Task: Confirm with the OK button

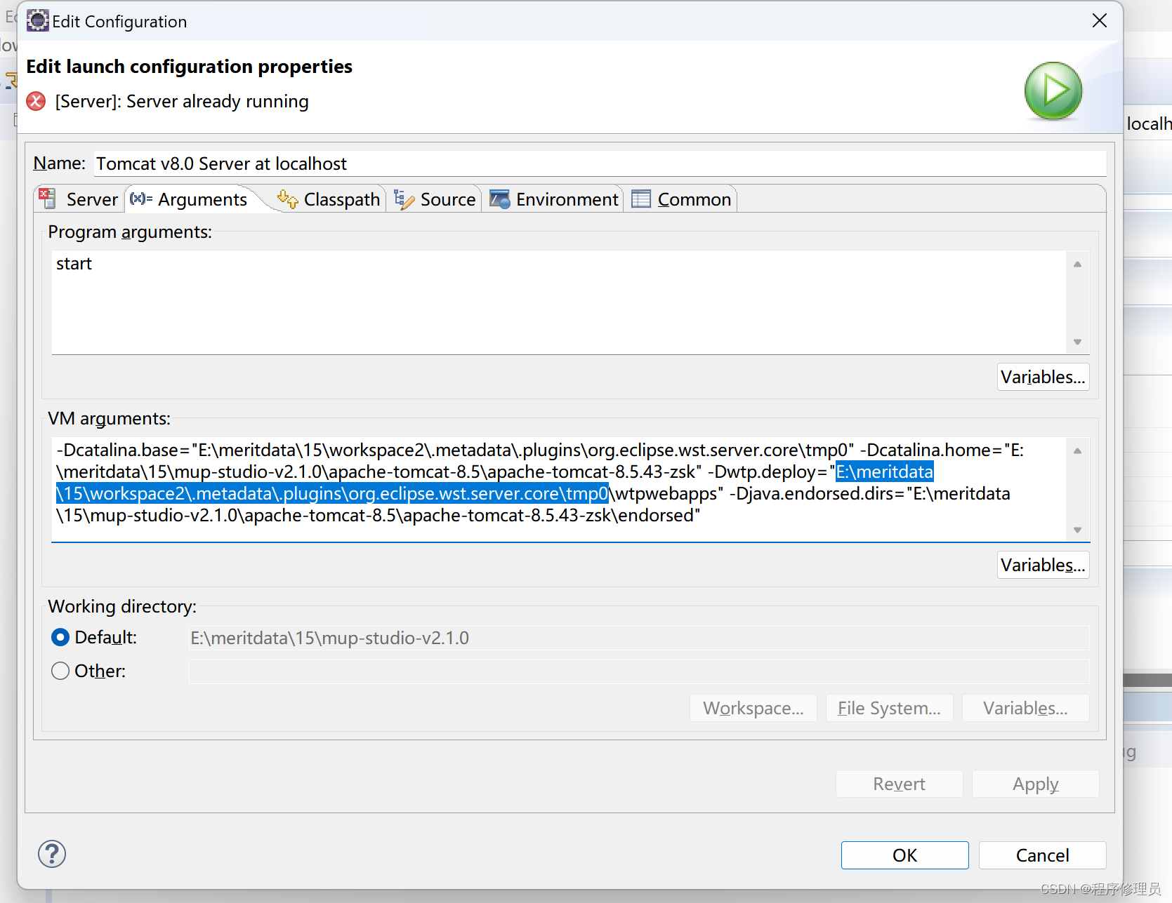Action: point(904,855)
